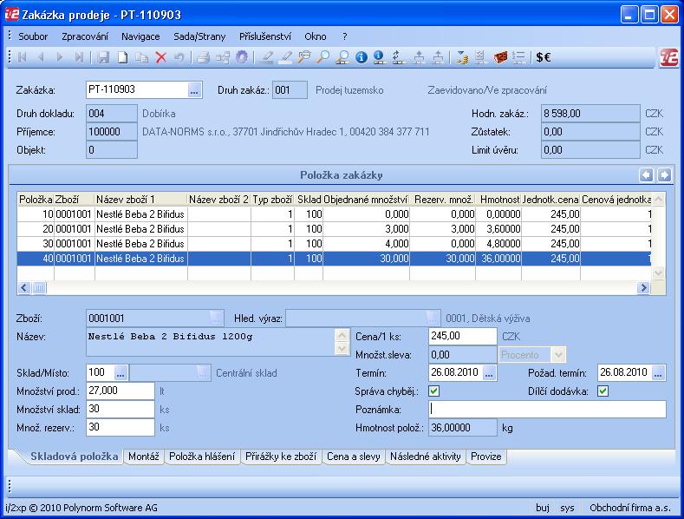The width and height of the screenshot is (684, 519).
Task: Open Zakázka lookup ellipsis button
Action: point(194,90)
